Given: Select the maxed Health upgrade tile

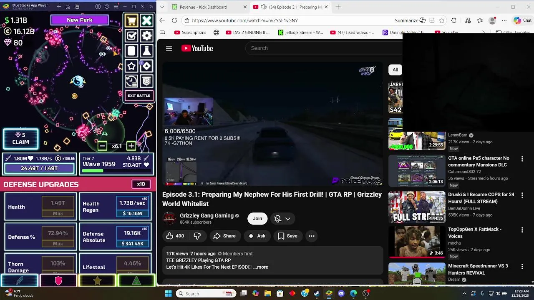Looking at the screenshot, I should (x=40, y=207).
